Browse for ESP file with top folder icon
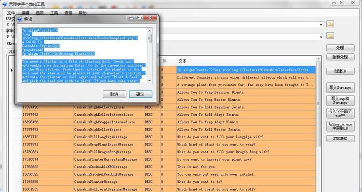Screen dimensions: 362x192 coord(330,24)
